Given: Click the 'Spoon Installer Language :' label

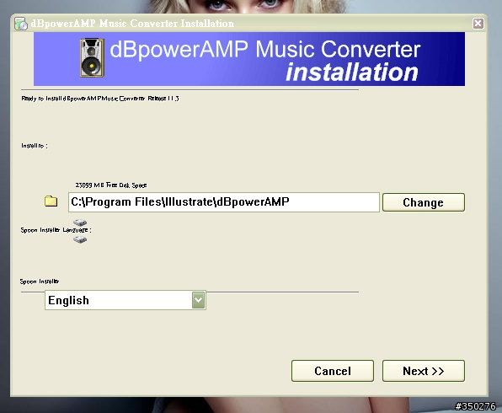Looking at the screenshot, I should point(56,230).
